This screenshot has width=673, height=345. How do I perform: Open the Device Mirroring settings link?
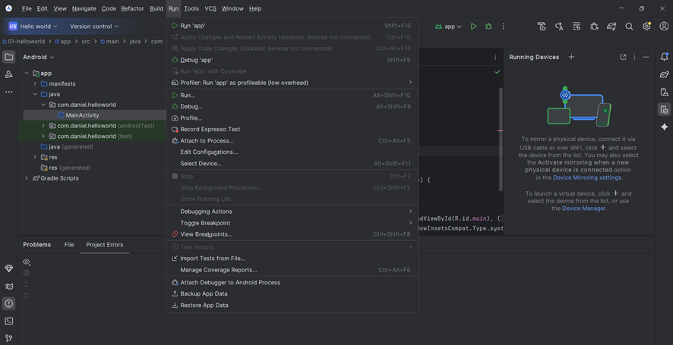pos(587,177)
